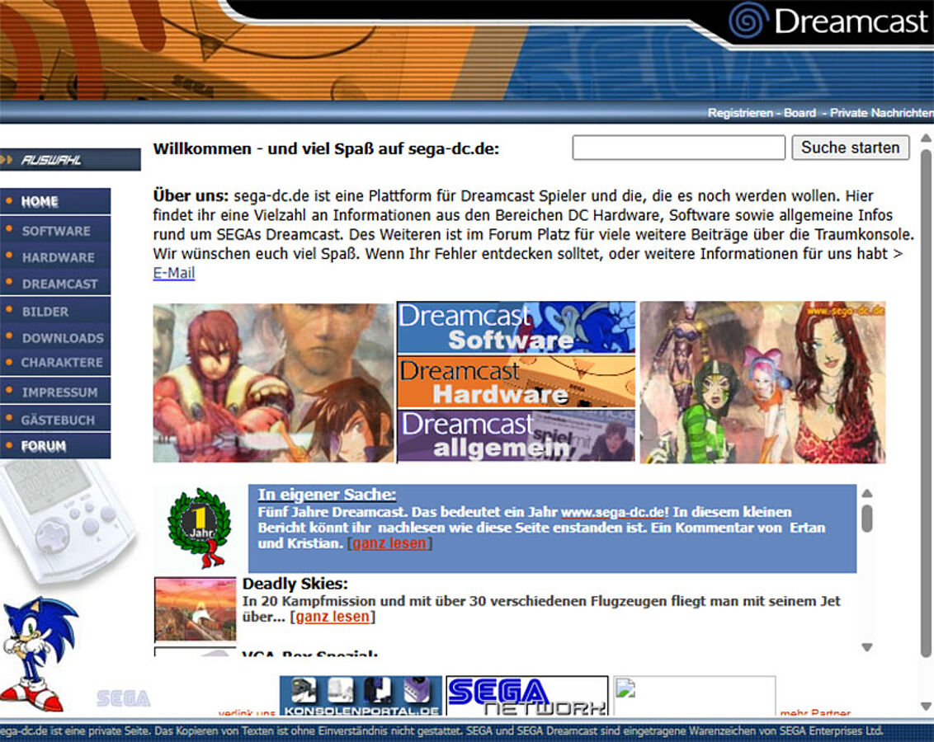Open the mehr Partner link
934x742 pixels.
815,712
